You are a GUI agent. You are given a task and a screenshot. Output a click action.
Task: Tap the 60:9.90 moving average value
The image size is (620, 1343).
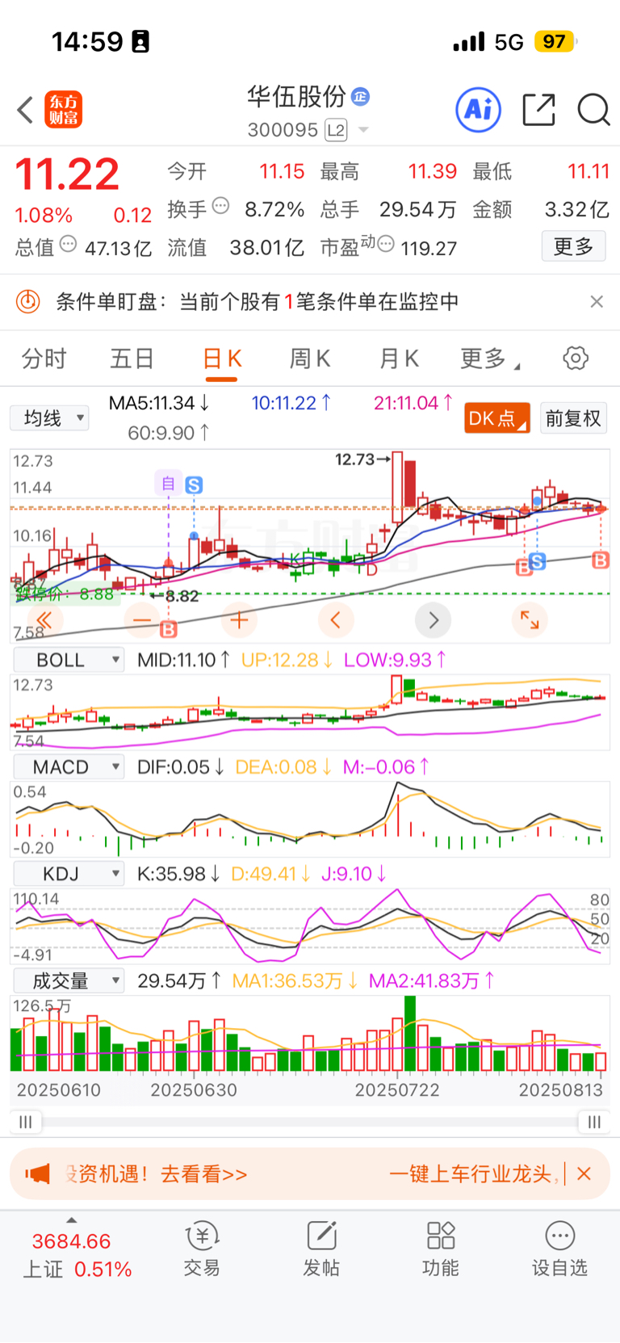168,433
